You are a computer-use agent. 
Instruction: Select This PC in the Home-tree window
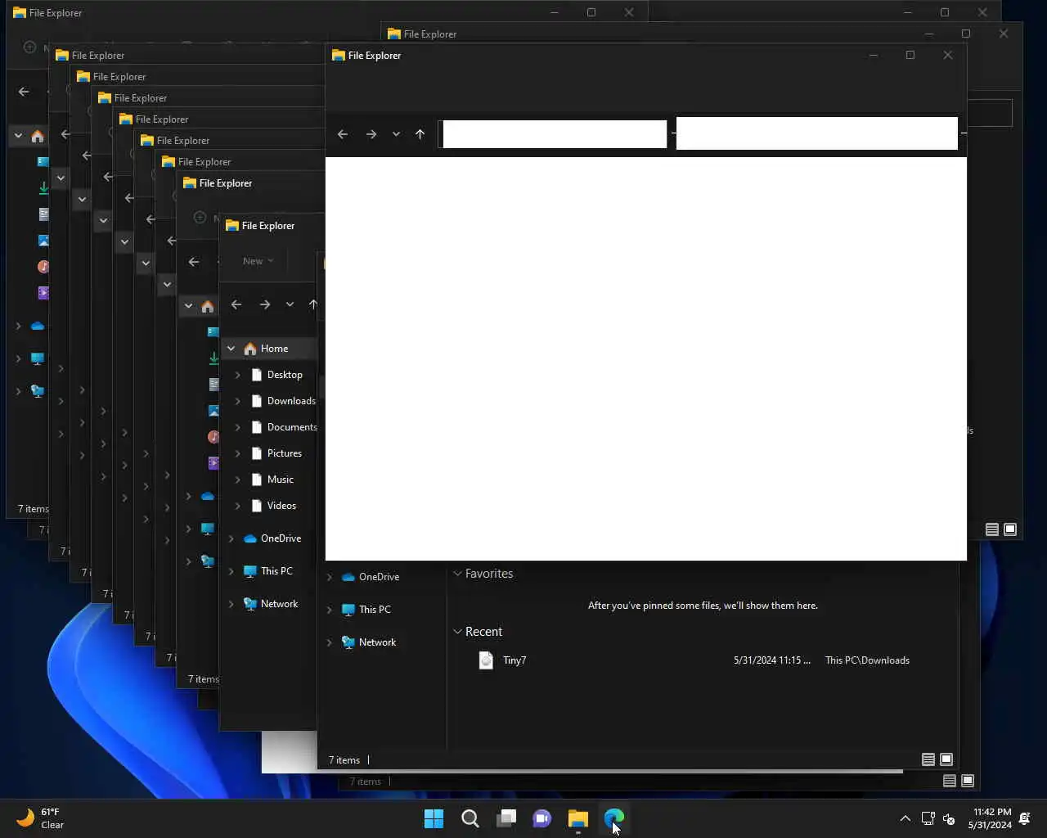click(x=268, y=571)
